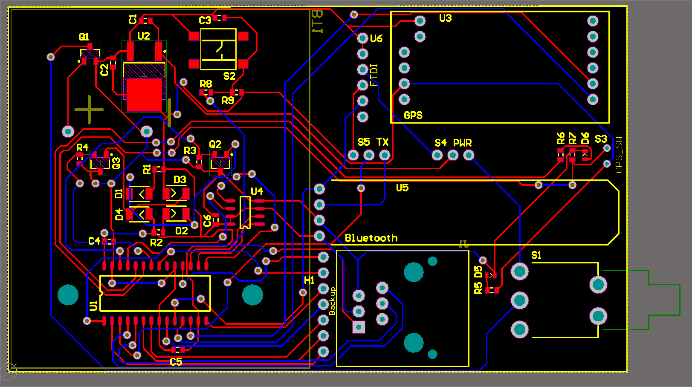Click the Q3 transistor label
Screen dimensions: 692x387
[116, 163]
